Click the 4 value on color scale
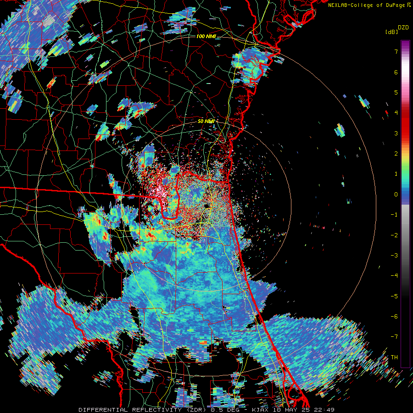The height and width of the screenshot is (413, 413). click(396, 112)
